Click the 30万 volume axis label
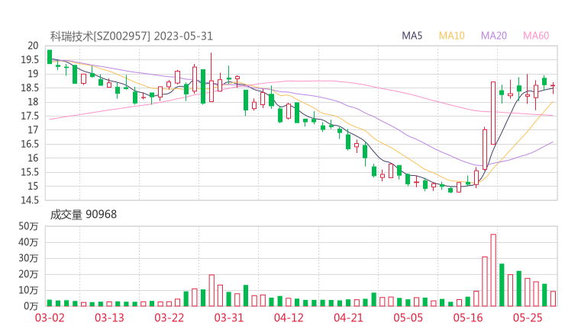Viewport: 565px width, 335px height. (x=28, y=258)
